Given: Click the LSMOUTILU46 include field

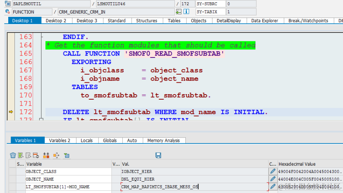Looking at the screenshot, I should coord(135,4).
